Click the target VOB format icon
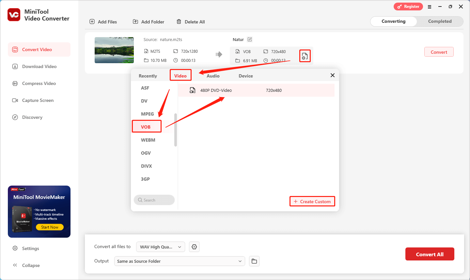 [x=238, y=51]
